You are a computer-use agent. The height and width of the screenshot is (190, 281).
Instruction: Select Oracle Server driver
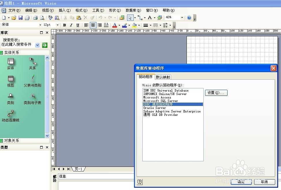click(173, 108)
